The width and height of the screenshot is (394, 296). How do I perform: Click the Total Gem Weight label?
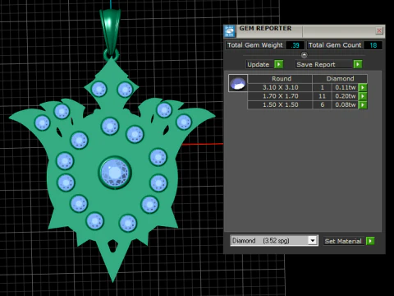[x=254, y=45]
